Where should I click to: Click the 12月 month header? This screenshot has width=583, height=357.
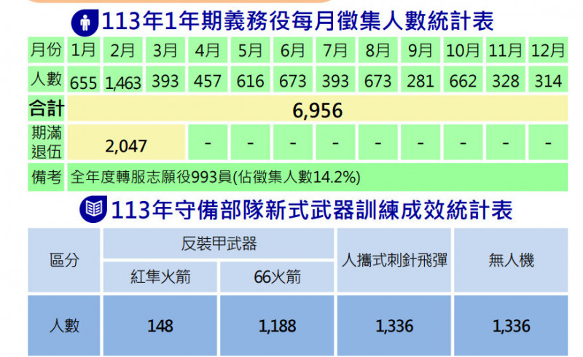pos(547,51)
